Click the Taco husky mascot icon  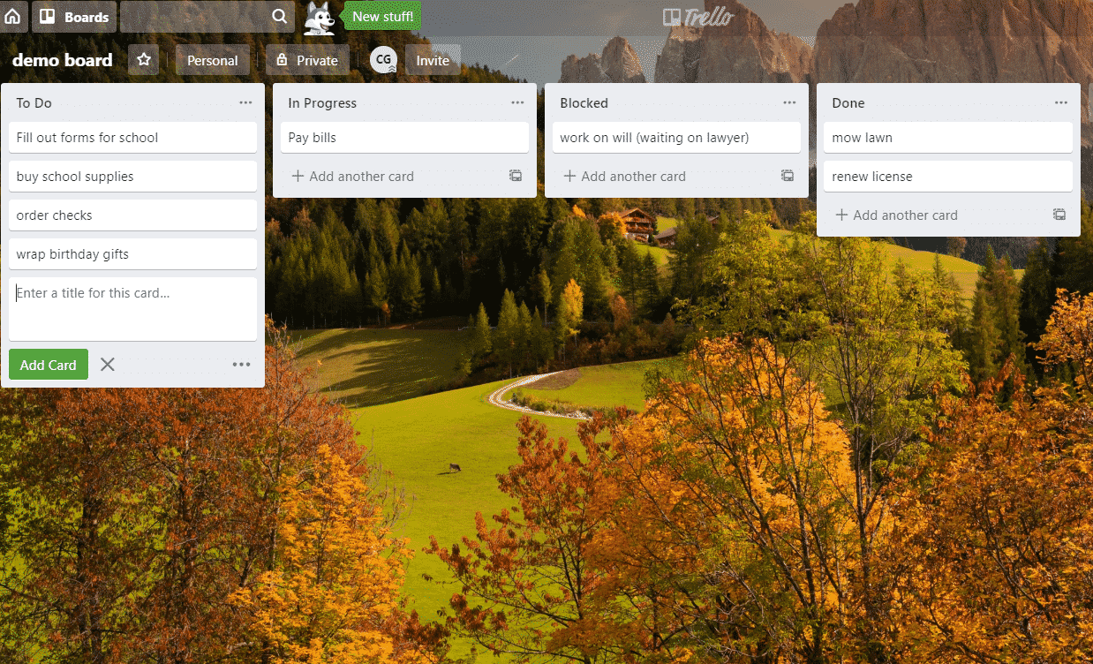coord(320,18)
